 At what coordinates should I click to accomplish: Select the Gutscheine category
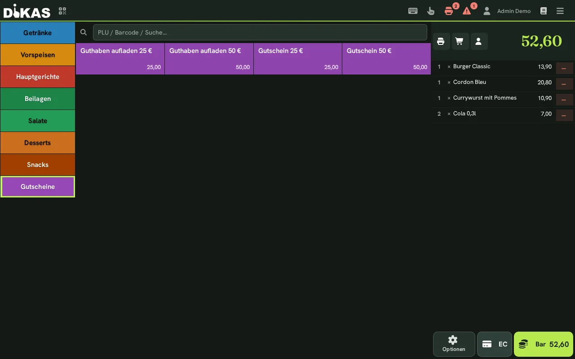[38, 187]
